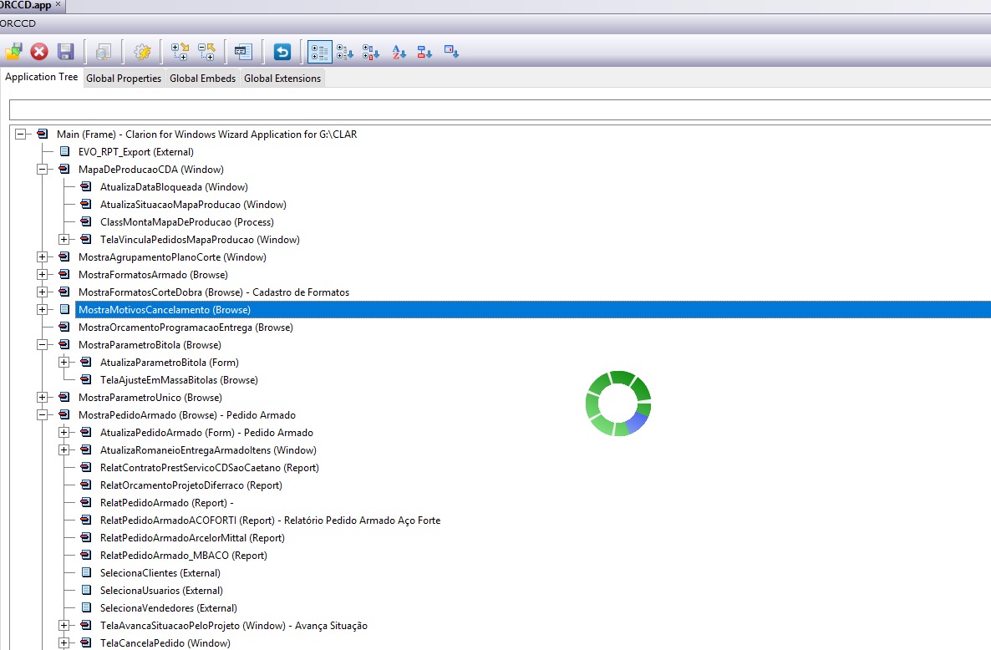
Task: Expand TelaVinculaPedidosMapaProducao node
Action: [x=64, y=240]
